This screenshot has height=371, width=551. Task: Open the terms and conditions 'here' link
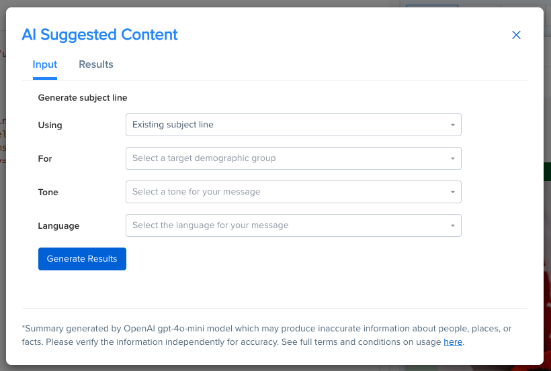coord(453,342)
